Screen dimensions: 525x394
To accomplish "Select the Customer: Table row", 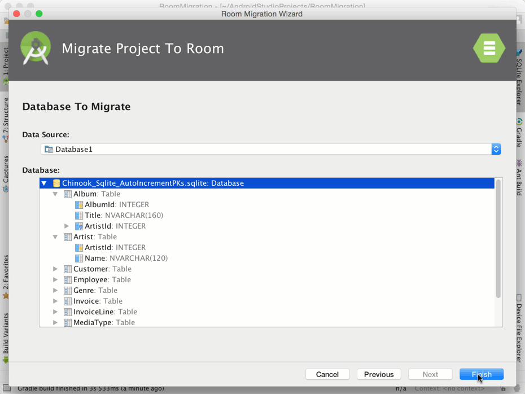I will point(102,269).
